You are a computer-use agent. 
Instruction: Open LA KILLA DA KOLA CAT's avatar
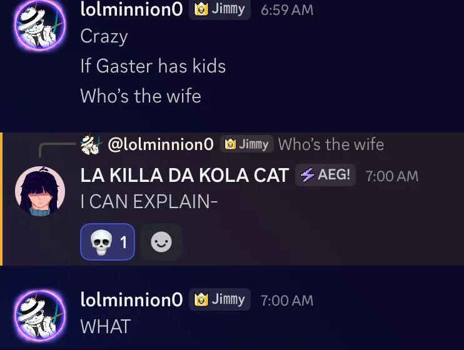pos(39,191)
